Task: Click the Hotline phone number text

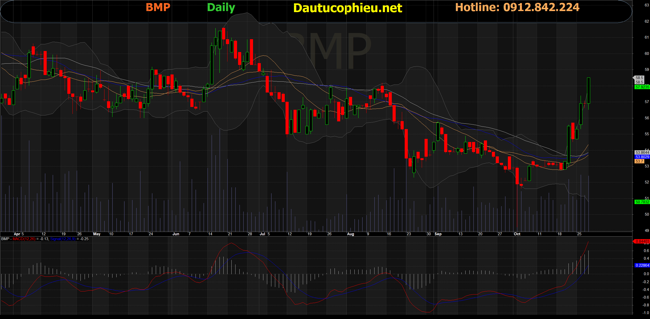Action: 517,7
